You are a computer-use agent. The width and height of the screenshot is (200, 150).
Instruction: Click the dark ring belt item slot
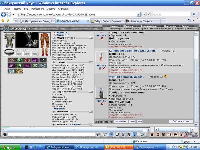[x=9, y=52]
